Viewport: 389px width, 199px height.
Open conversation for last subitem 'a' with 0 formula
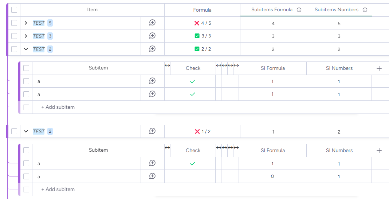[x=152, y=176]
